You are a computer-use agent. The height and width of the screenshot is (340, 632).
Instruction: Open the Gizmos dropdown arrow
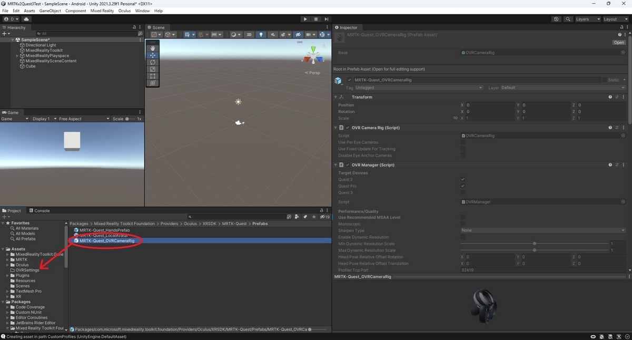click(329, 35)
